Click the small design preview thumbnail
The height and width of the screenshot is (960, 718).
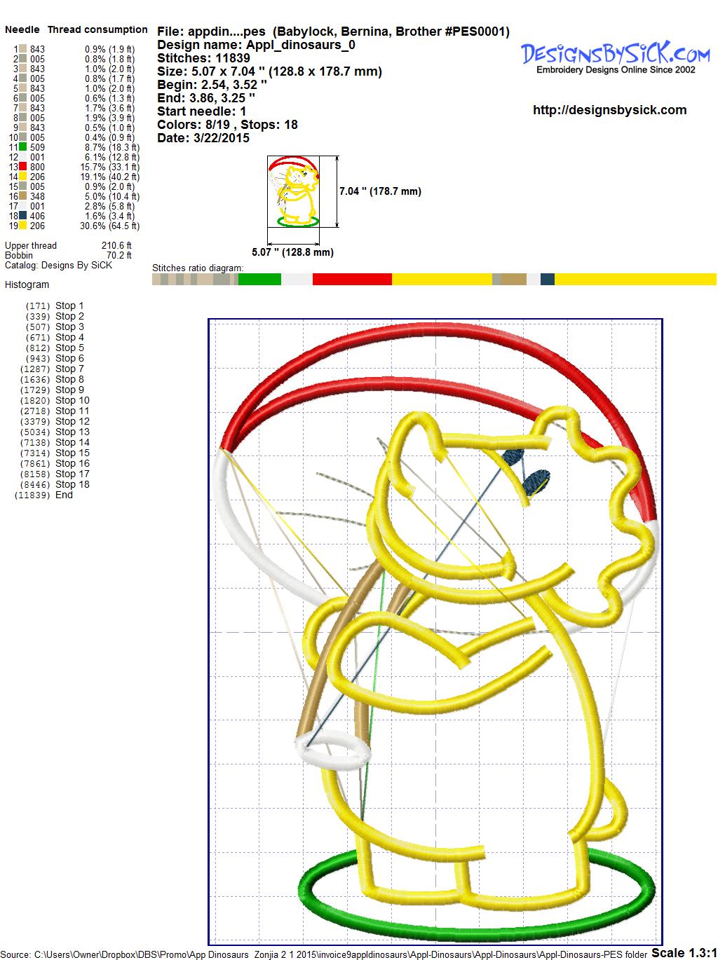(293, 191)
